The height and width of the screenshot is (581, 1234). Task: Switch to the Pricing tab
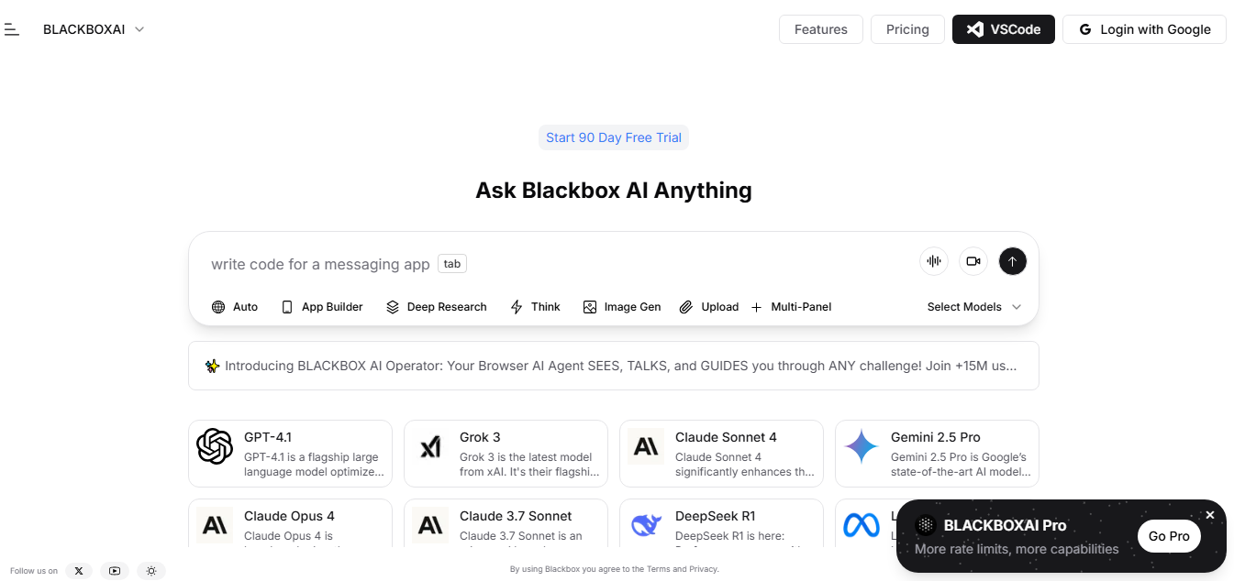[906, 28]
